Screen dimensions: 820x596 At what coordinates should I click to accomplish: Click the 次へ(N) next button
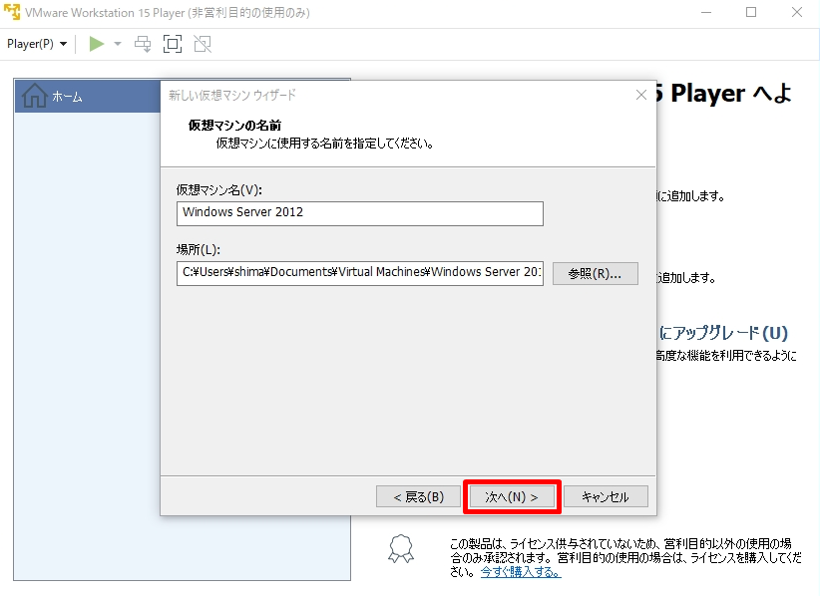[512, 496]
